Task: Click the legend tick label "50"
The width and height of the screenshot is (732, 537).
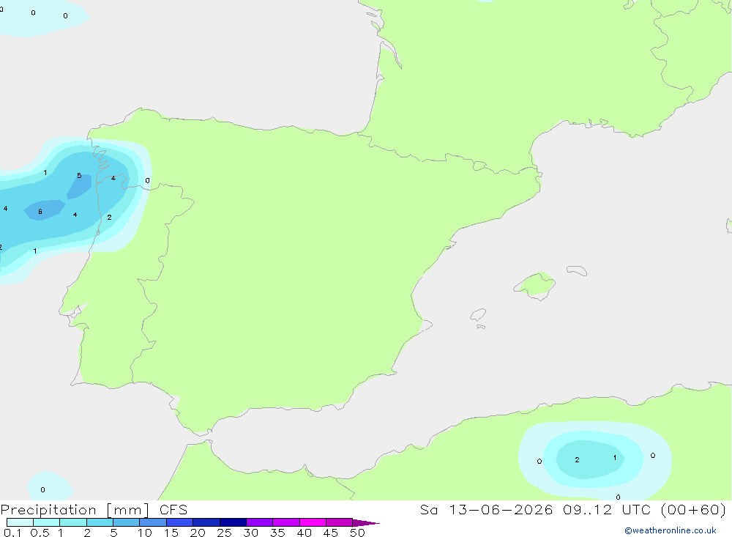Action: pyautogui.click(x=357, y=533)
